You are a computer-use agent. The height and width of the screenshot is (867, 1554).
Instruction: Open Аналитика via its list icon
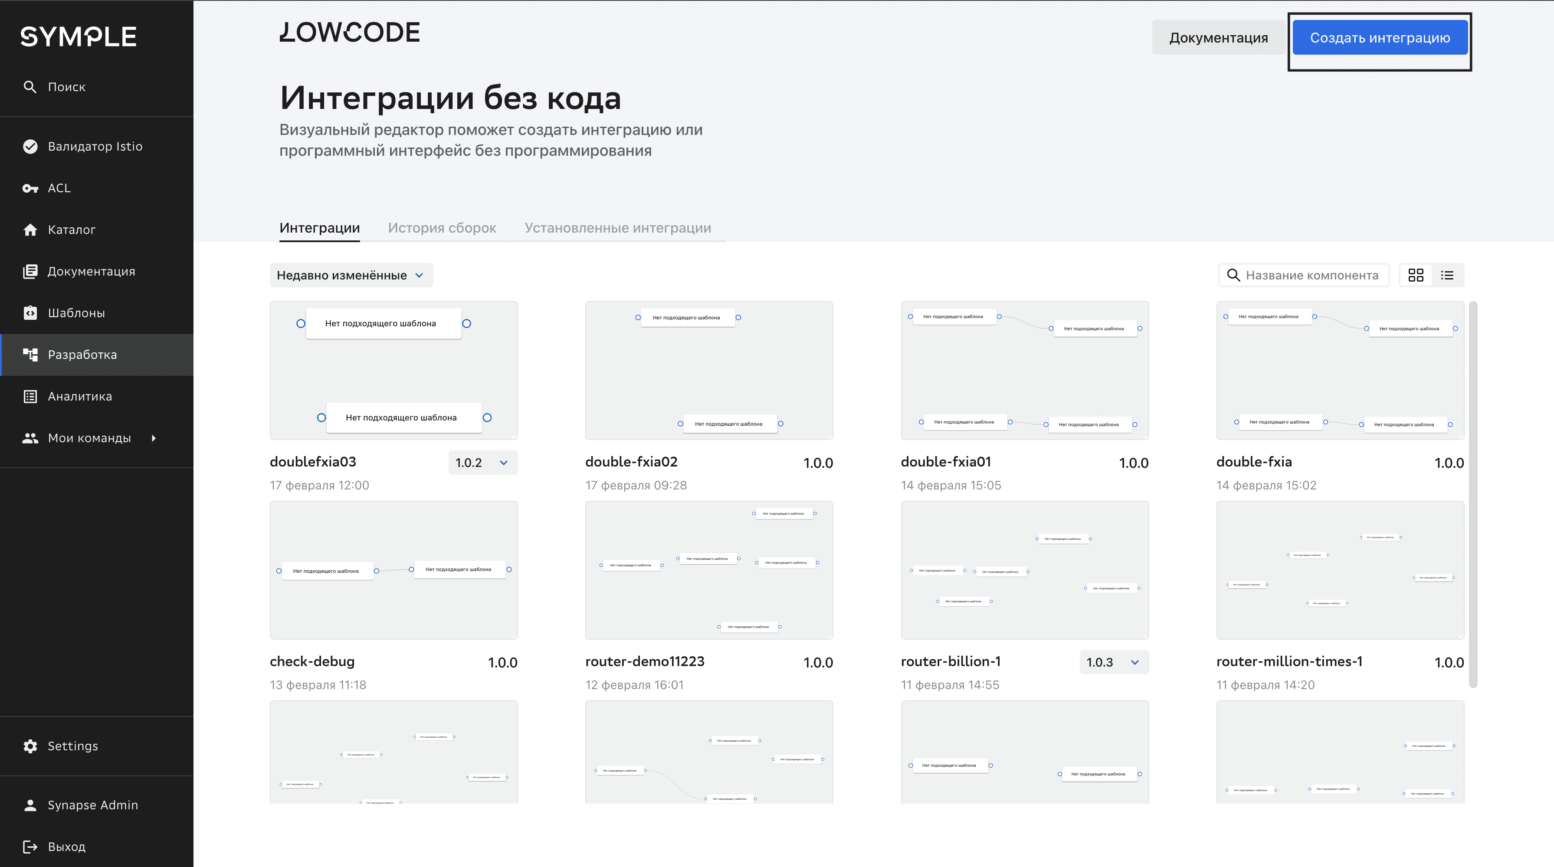(30, 396)
